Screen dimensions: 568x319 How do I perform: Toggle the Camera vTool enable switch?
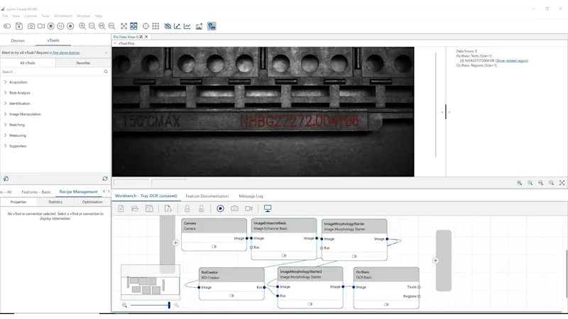tap(214, 247)
